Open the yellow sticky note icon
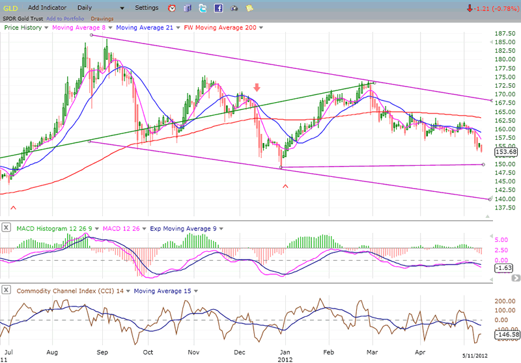Viewport: 521px width, 363px height. pos(250,8)
